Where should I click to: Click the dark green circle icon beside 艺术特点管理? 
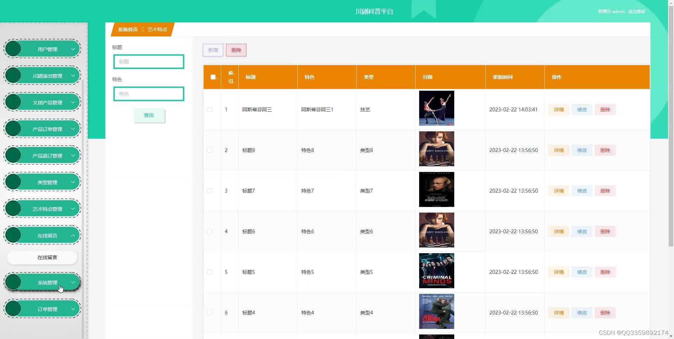point(13,208)
